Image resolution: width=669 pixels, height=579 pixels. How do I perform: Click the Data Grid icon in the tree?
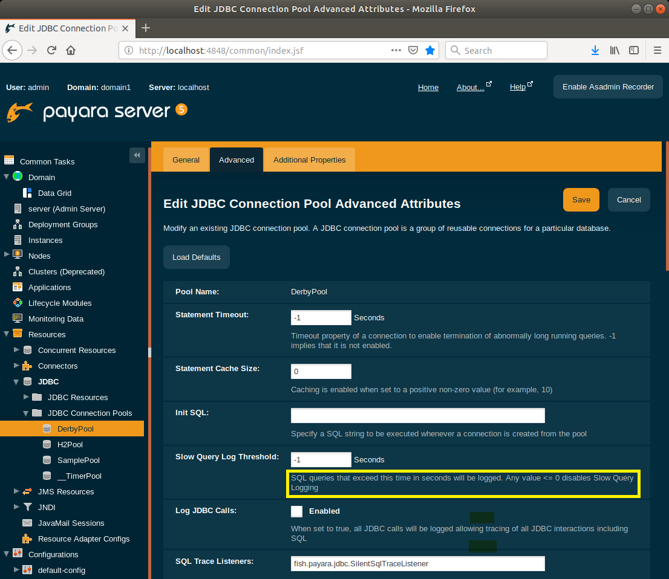(x=27, y=193)
